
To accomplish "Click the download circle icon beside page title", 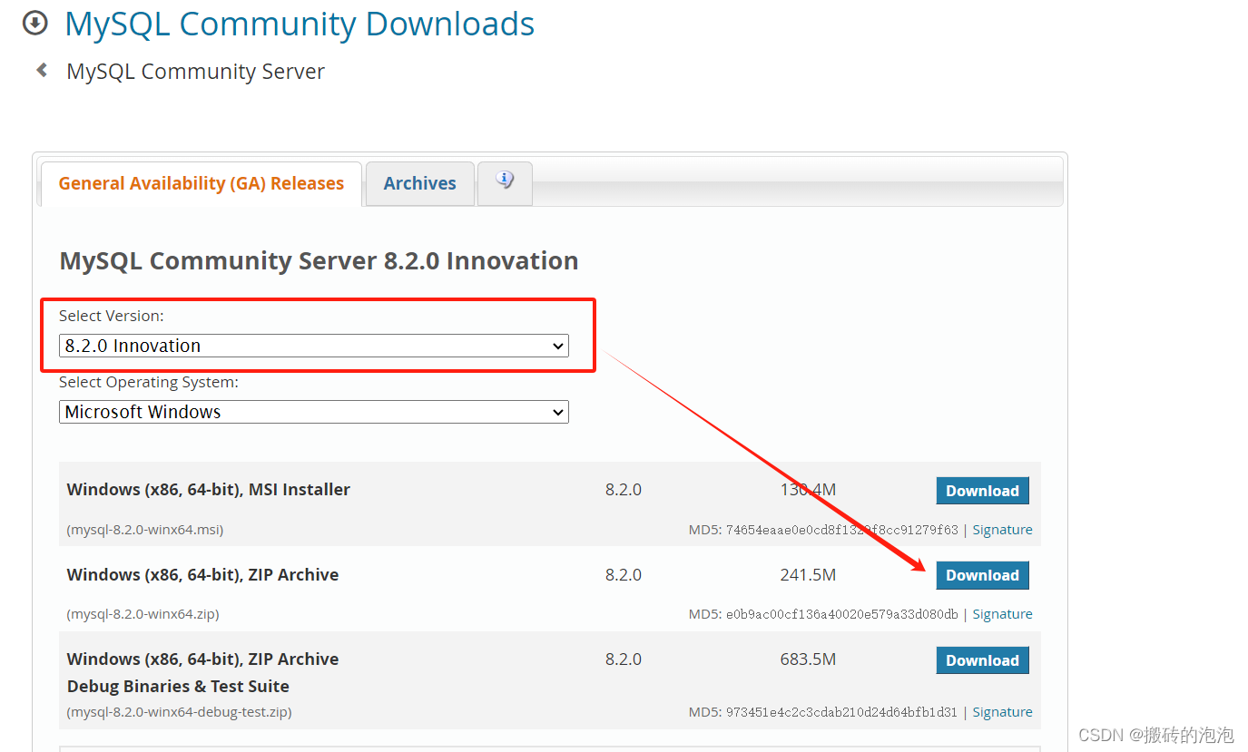I will coord(34,23).
